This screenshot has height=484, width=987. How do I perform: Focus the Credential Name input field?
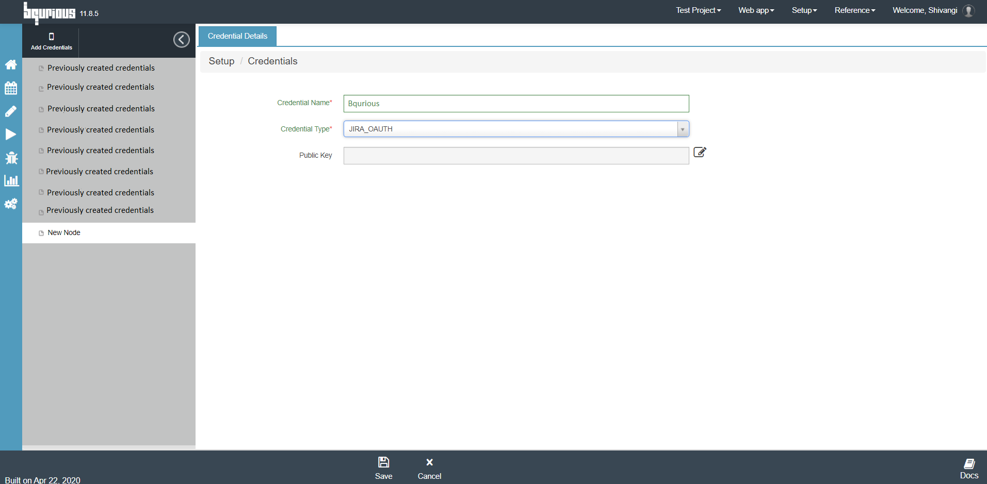(516, 104)
